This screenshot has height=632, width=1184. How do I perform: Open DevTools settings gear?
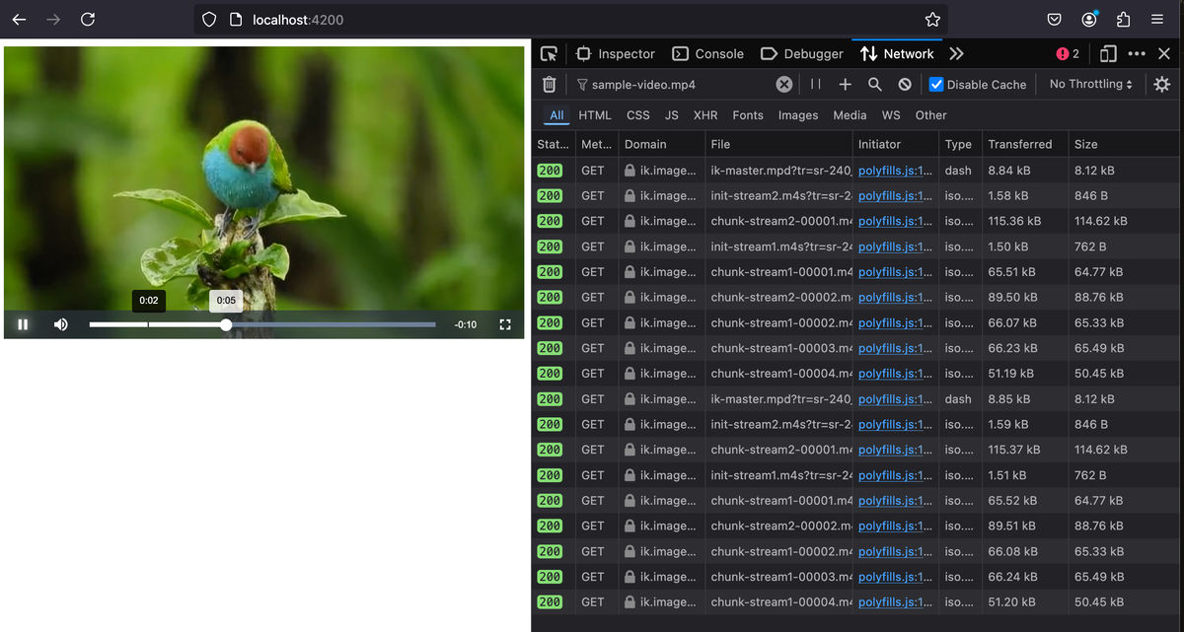1161,84
